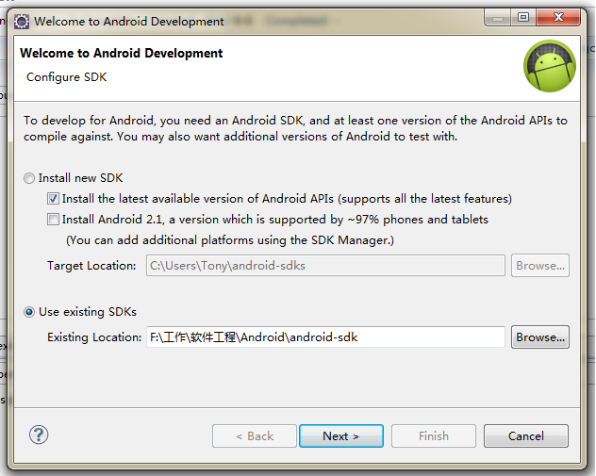Click the Finish button
Viewport: 596px width, 476px height.
(434, 436)
